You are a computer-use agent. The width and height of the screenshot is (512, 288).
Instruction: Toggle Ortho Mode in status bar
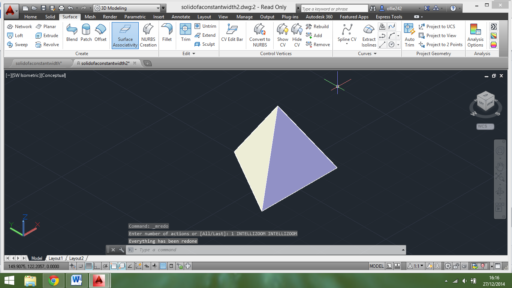pyautogui.click(x=97, y=266)
